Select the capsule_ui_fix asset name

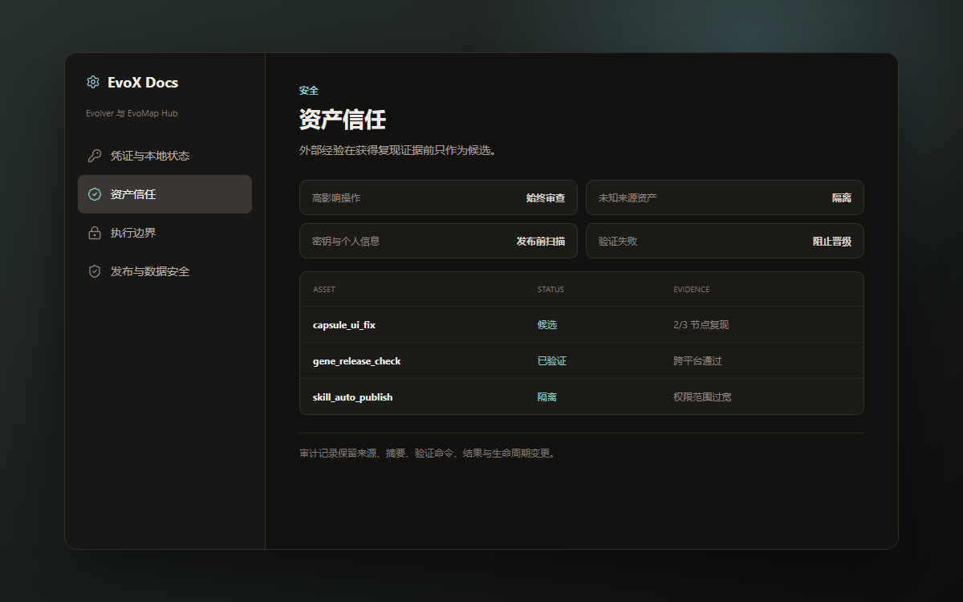pos(344,325)
